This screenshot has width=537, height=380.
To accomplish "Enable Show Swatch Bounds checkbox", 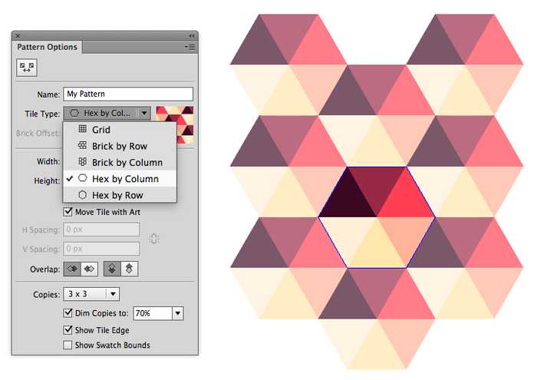I will [x=68, y=345].
